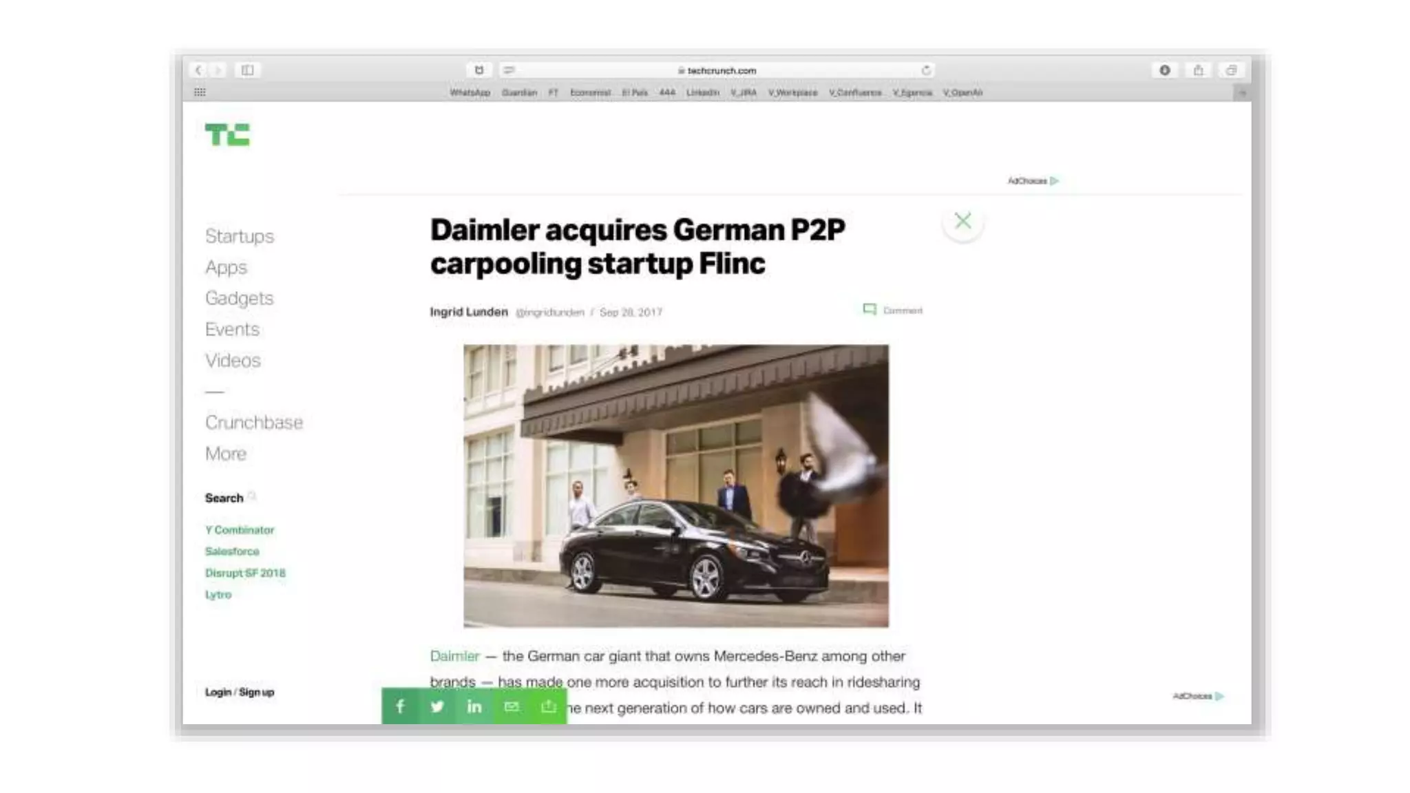
Task: Show all tabs overview
Action: [x=1231, y=70]
